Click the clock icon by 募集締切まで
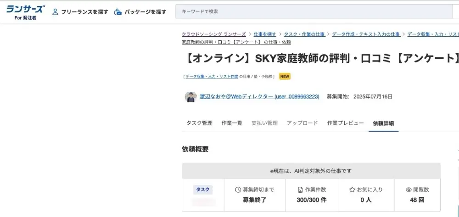This screenshot has width=459, height=217. (238, 190)
